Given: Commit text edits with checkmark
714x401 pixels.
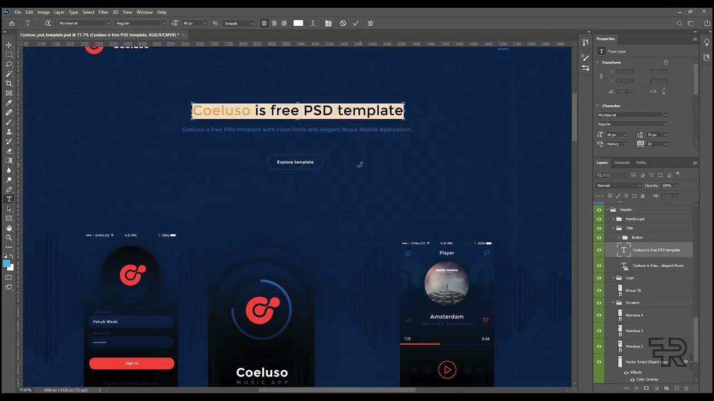Looking at the screenshot, I should 355,23.
